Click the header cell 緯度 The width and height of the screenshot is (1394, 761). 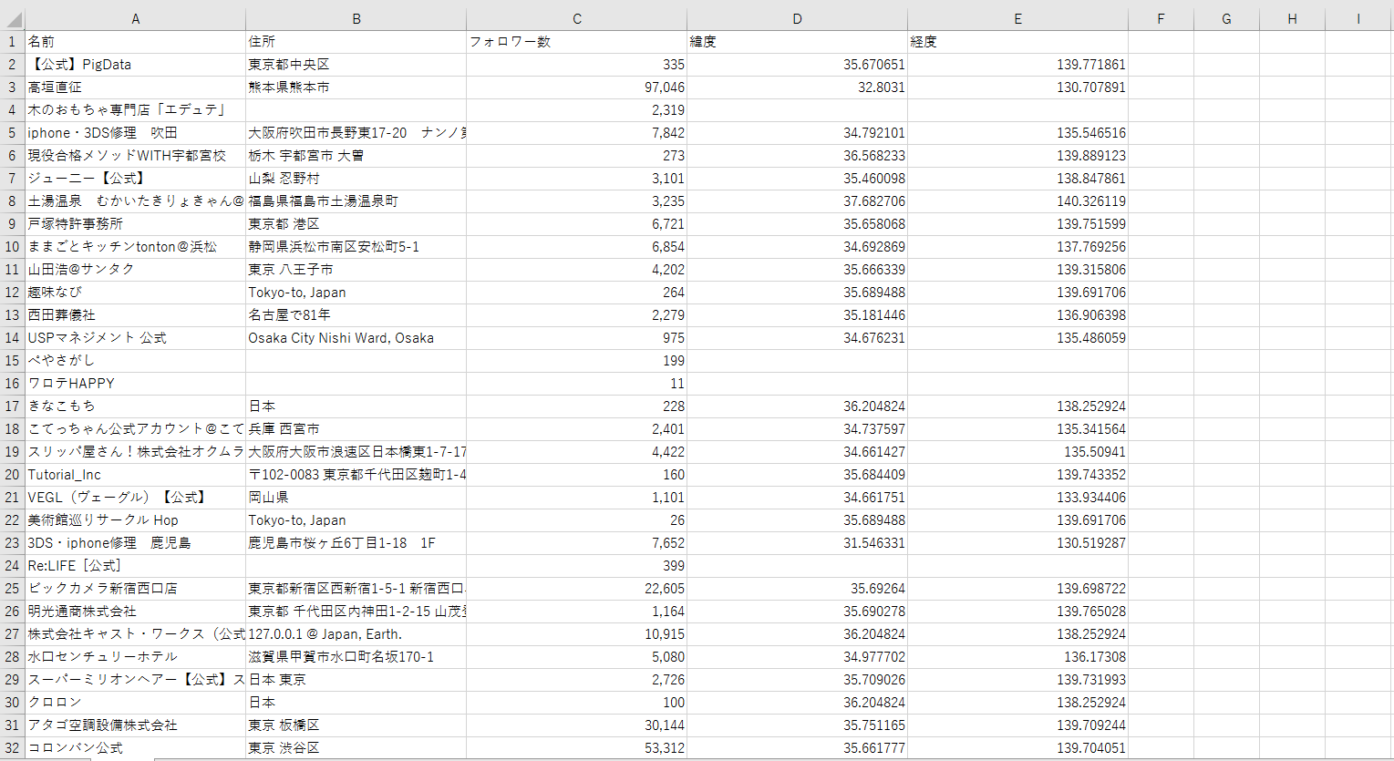point(798,42)
